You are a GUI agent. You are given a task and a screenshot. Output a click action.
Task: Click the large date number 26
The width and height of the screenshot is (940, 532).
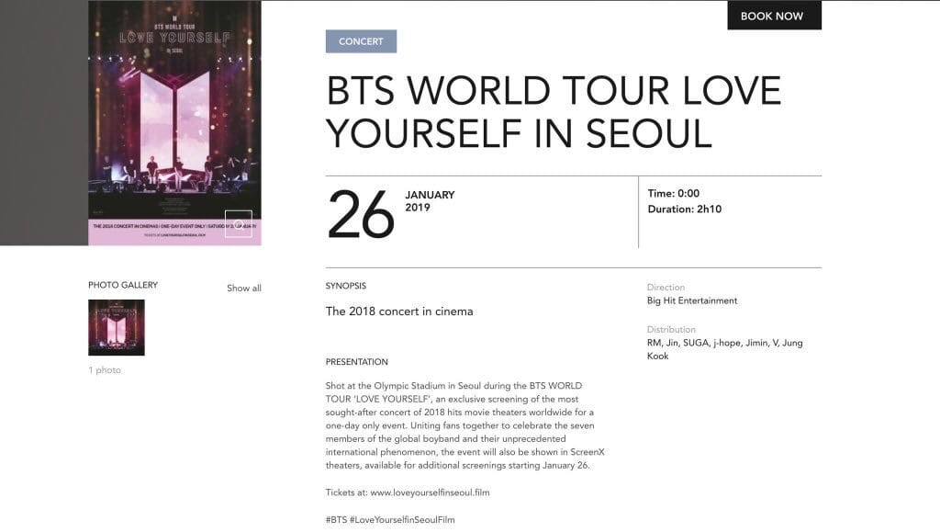tap(361, 214)
